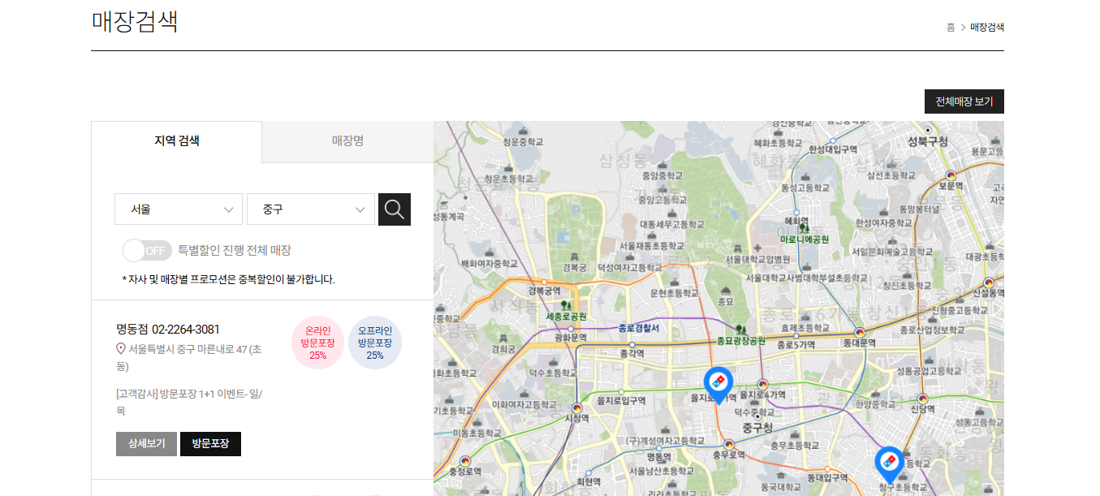Click the 청운중학교 label on map
The width and height of the screenshot is (1100, 496).
522,141
